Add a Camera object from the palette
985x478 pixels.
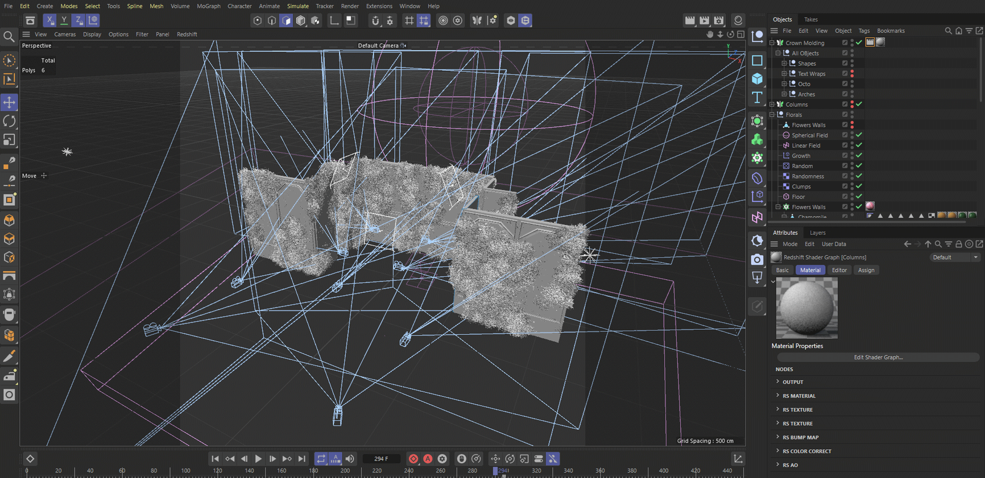(757, 260)
